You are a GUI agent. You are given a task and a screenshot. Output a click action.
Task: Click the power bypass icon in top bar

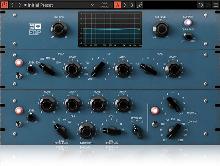pos(5,5)
